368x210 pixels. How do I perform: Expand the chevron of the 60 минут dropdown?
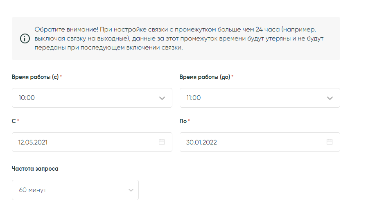click(x=131, y=190)
